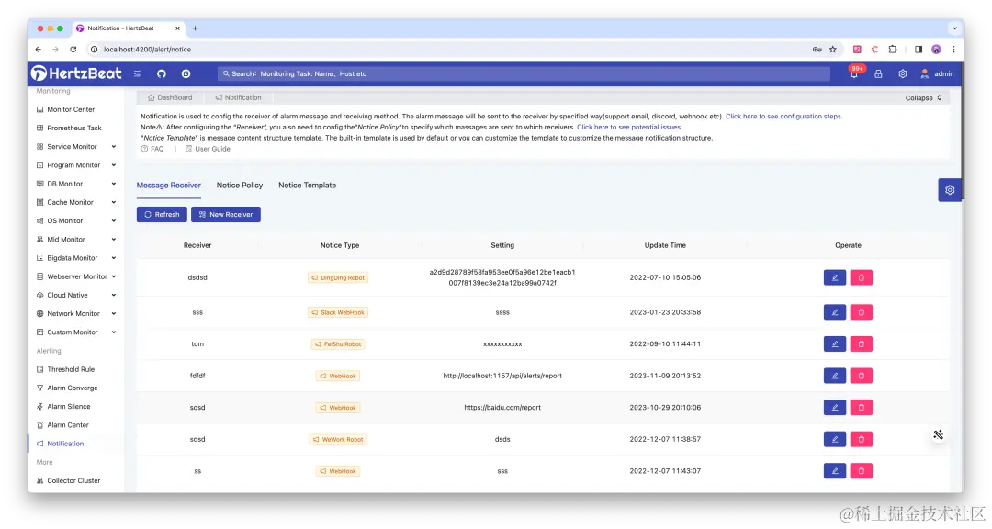Expand Bigdata Monitor in sidebar
The width and height of the screenshot is (992, 529).
(x=76, y=258)
